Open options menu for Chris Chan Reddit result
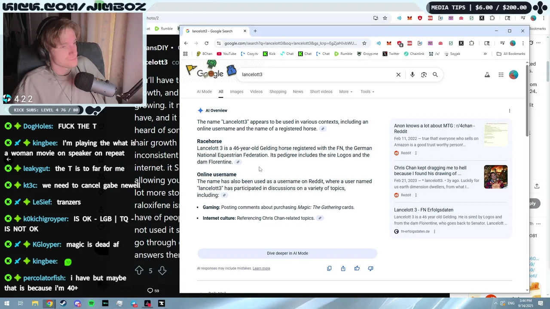The image size is (550, 309). (x=416, y=195)
